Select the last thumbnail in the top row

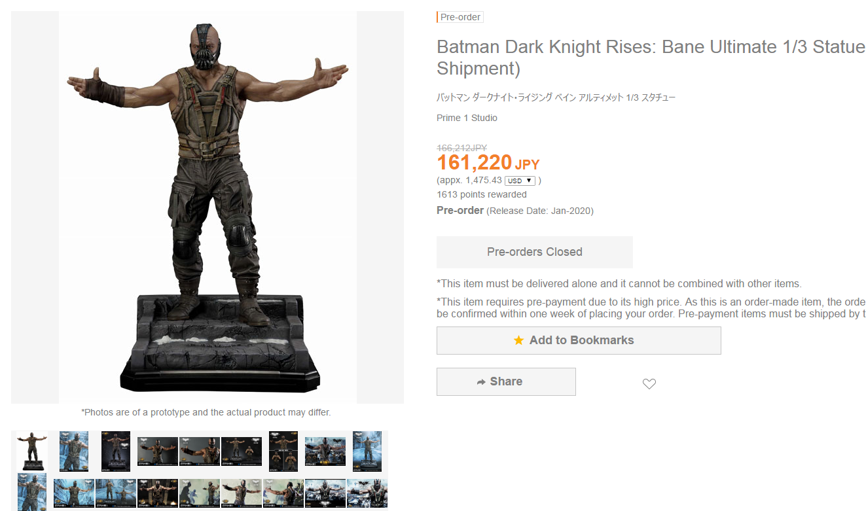367,451
